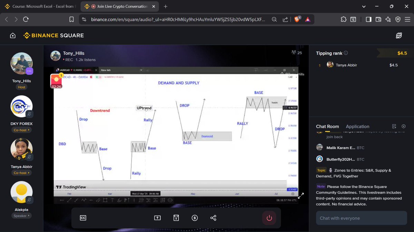Click the search tabs toolbar icon
This screenshot has height=232, width=414.
[x=353, y=20]
